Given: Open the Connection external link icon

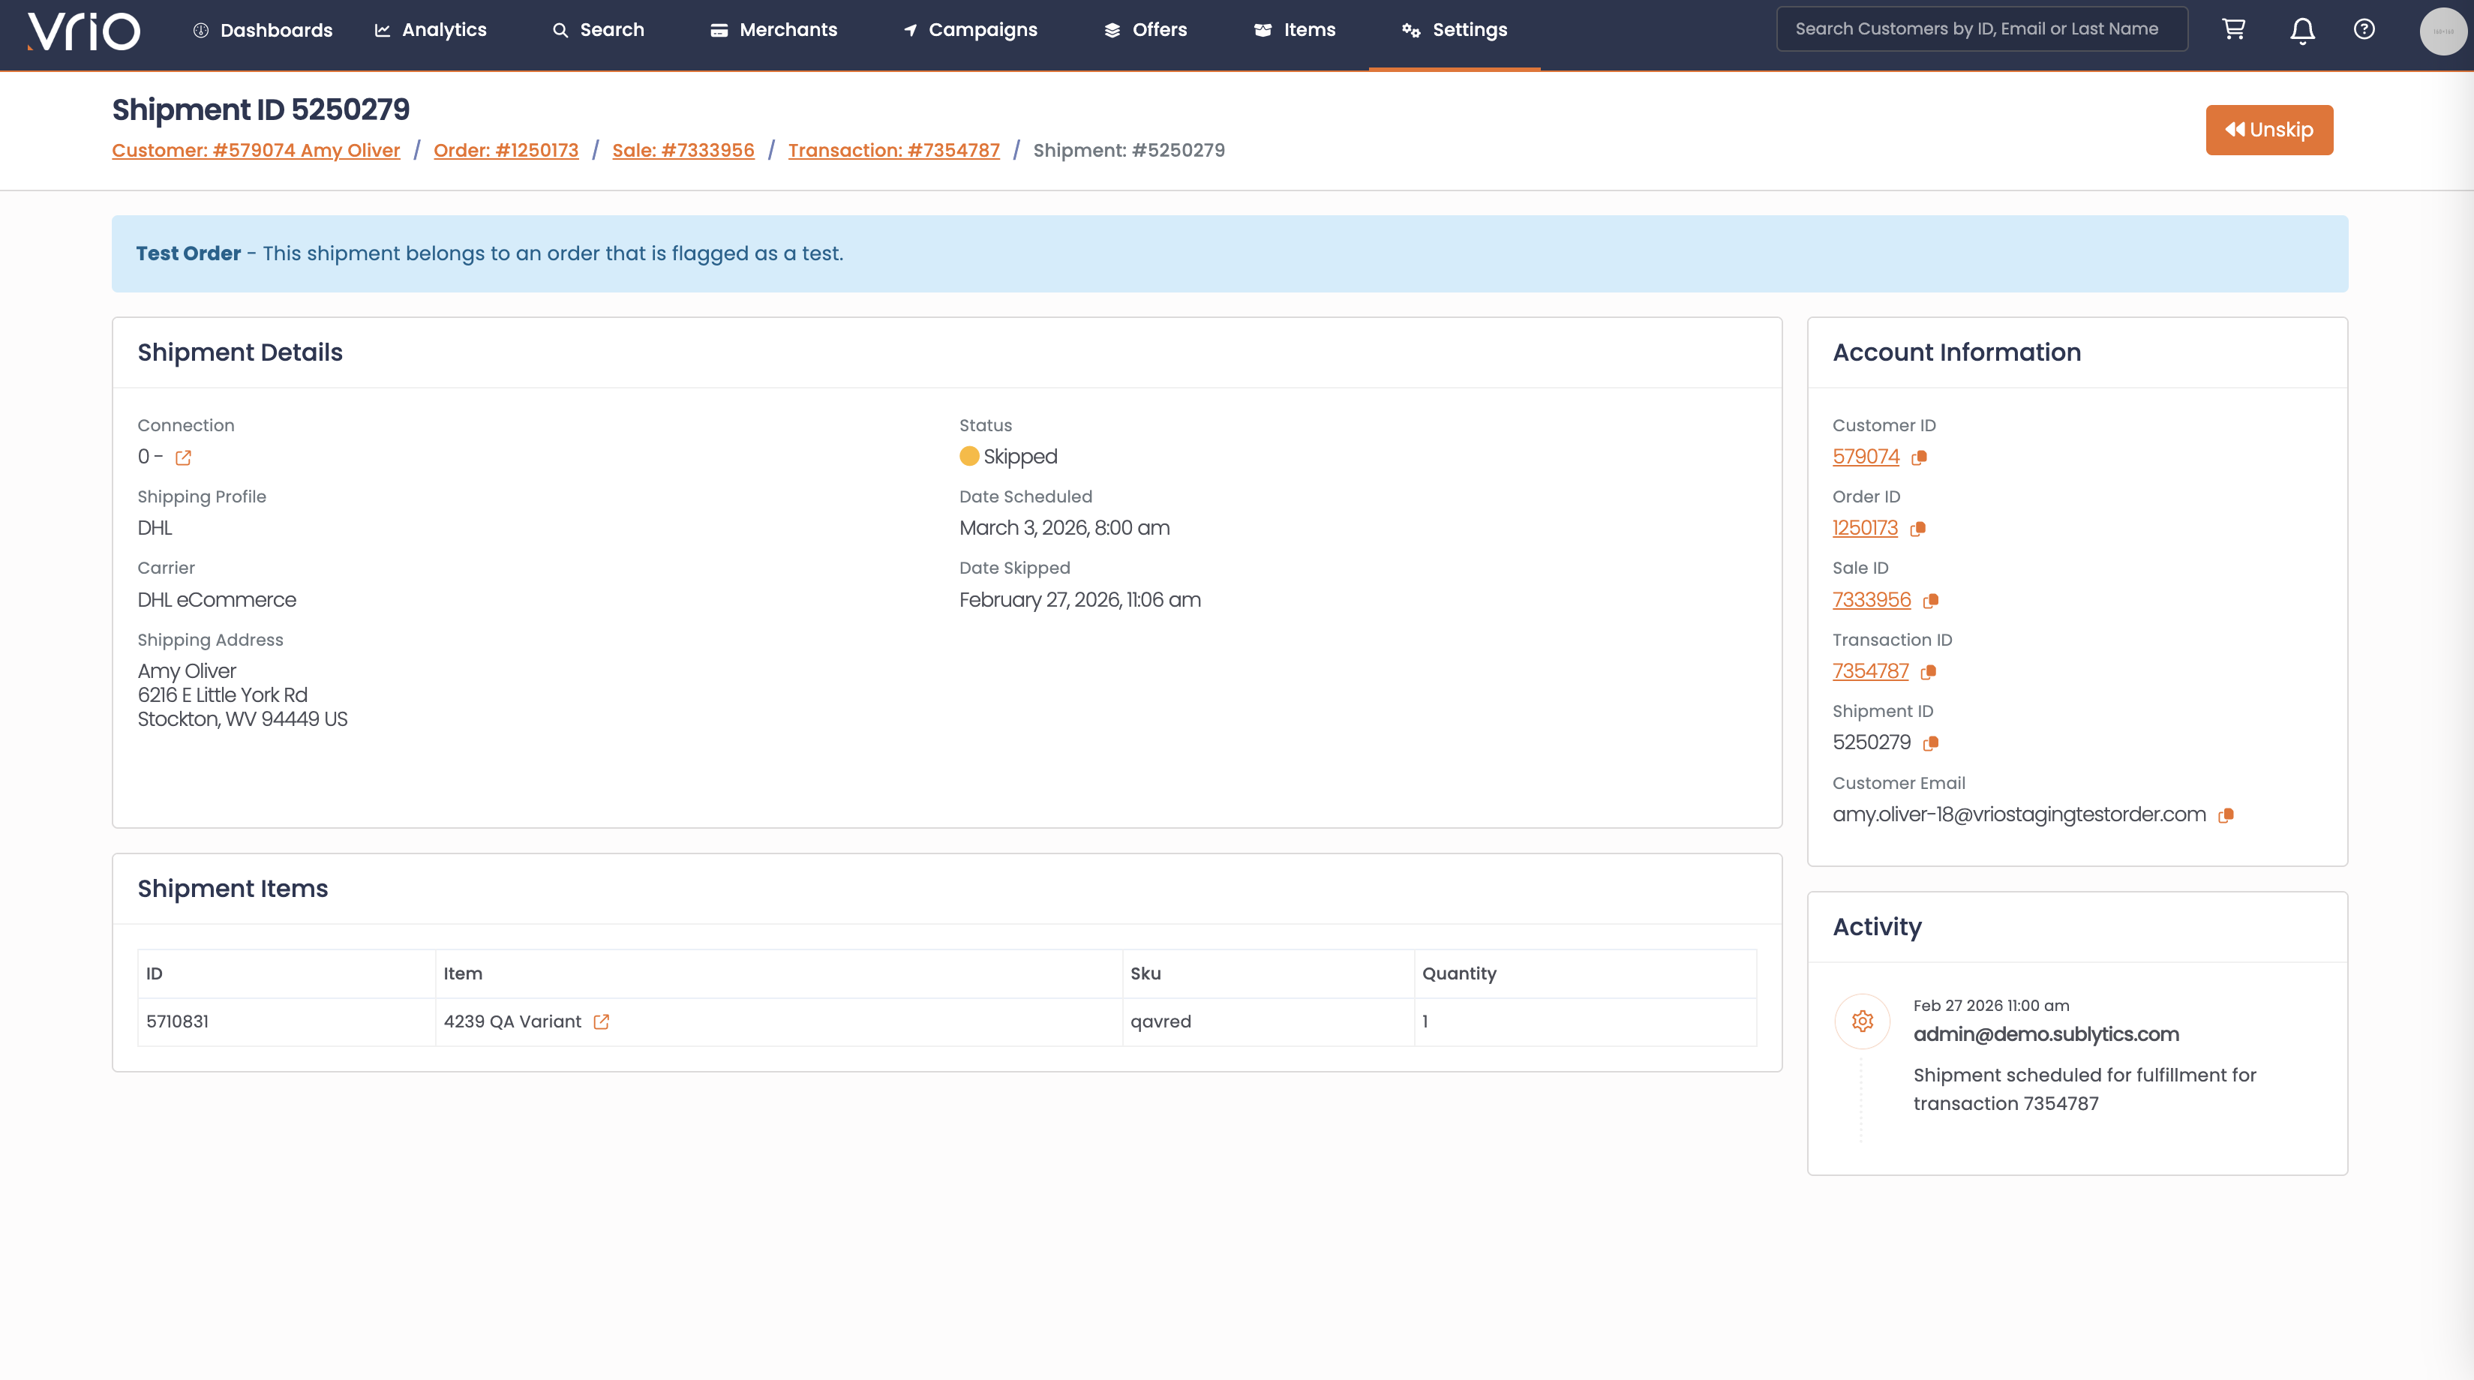Looking at the screenshot, I should 184,458.
